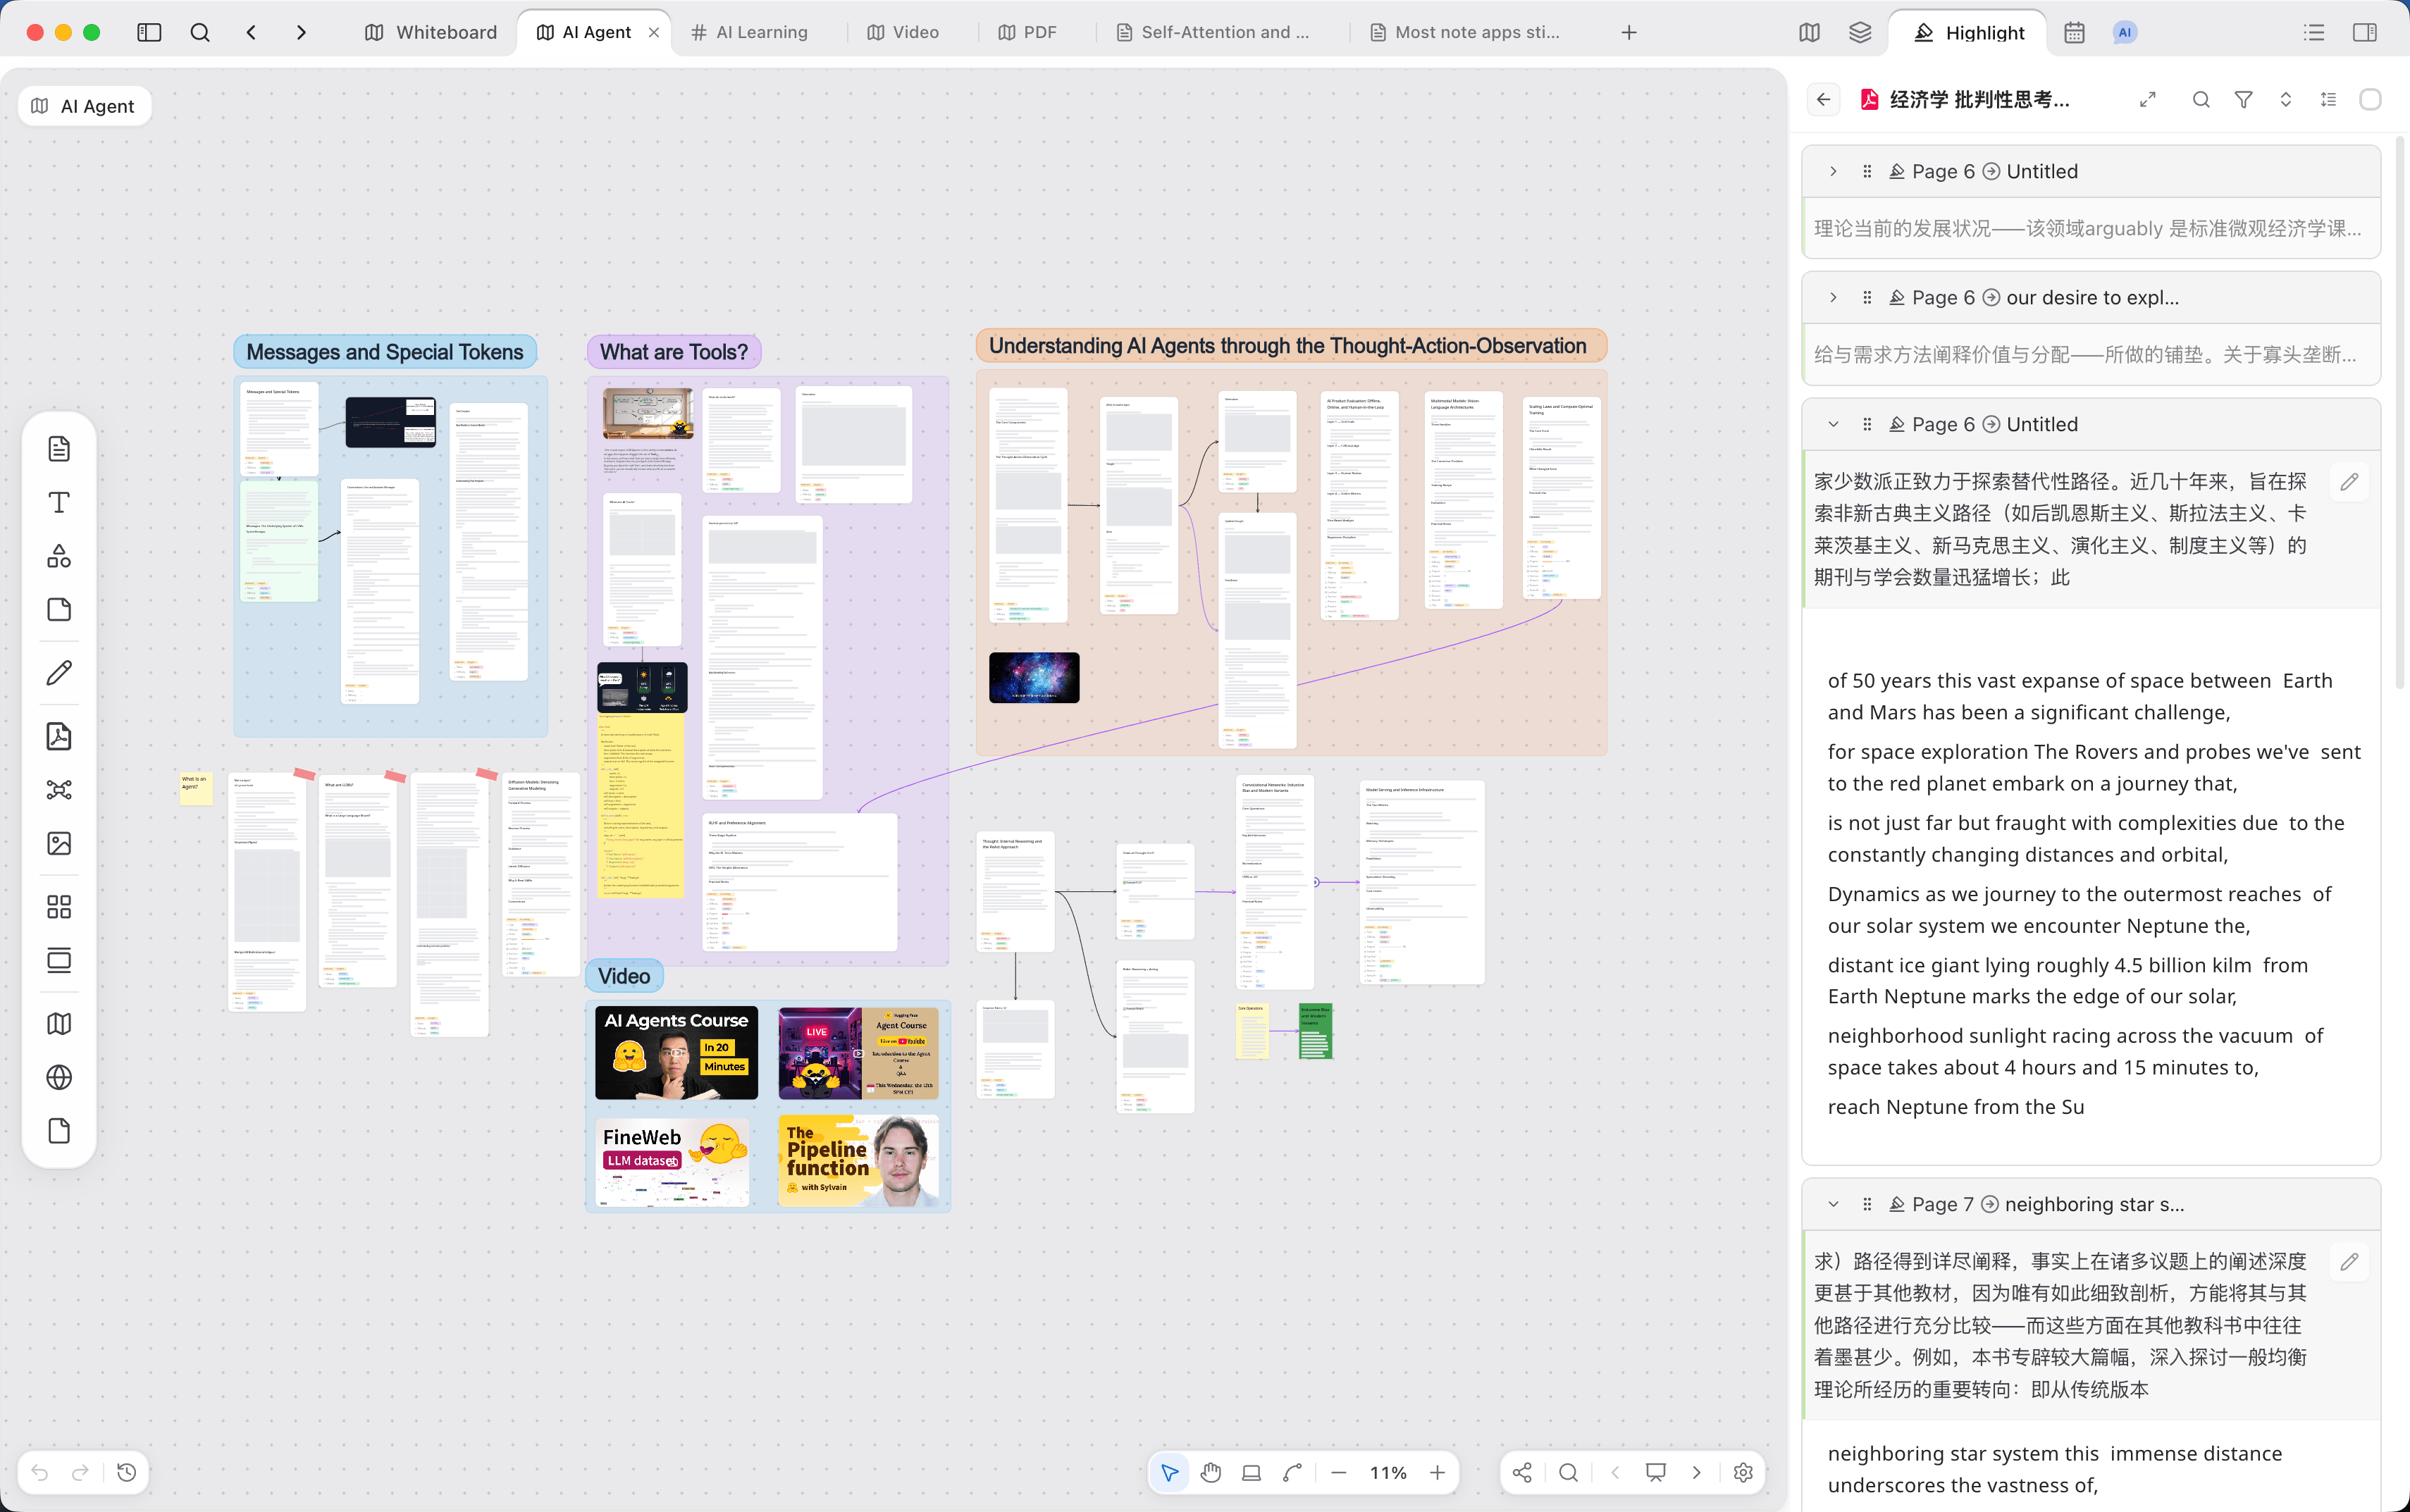Screen dimensions: 2410x1512
Task: Collapse the Page 7 neighboring star highlight
Action: tap(1833, 1204)
